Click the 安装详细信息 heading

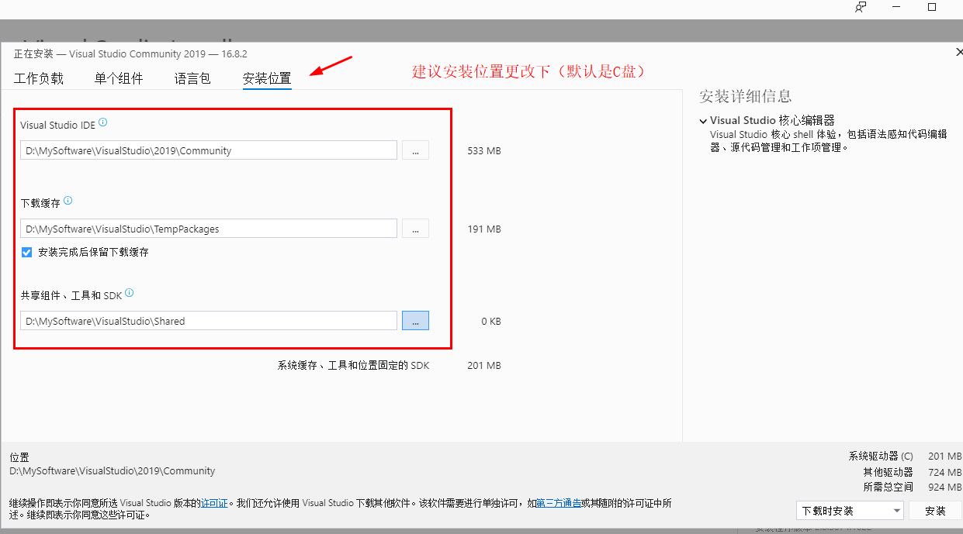click(x=745, y=96)
